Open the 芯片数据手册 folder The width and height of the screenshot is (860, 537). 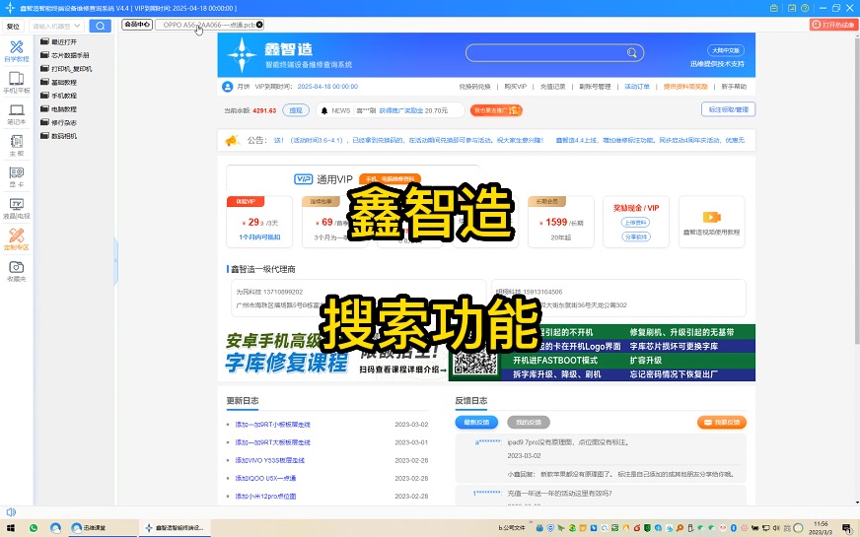(70, 55)
